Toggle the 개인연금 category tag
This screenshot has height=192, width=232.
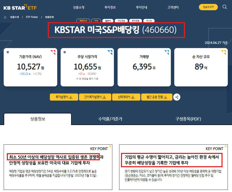pos(121,20)
